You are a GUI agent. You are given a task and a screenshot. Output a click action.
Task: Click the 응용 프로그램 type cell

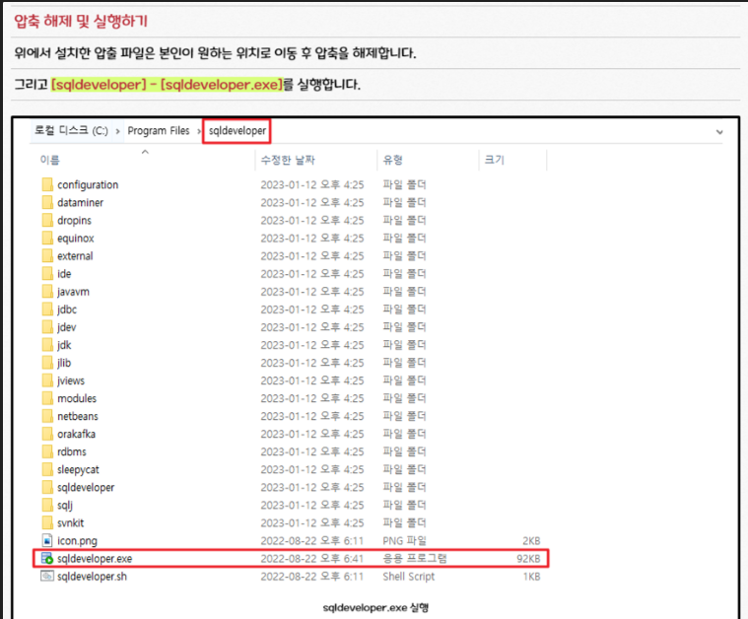[x=415, y=559]
